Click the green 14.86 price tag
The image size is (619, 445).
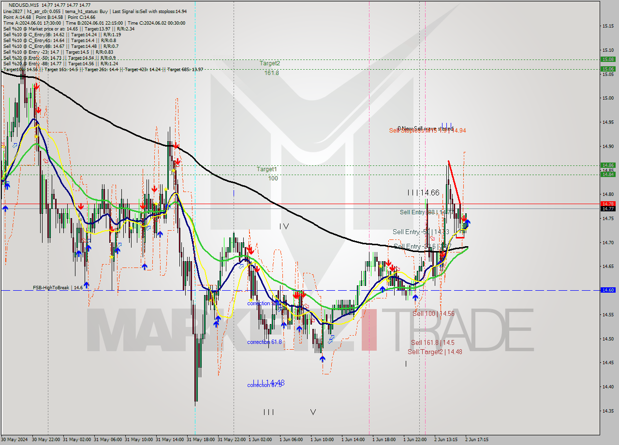[607, 165]
